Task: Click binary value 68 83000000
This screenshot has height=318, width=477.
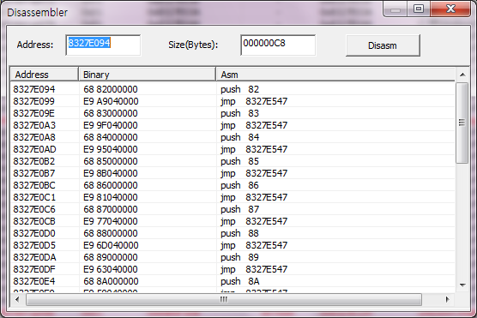Action: pyautogui.click(x=111, y=113)
